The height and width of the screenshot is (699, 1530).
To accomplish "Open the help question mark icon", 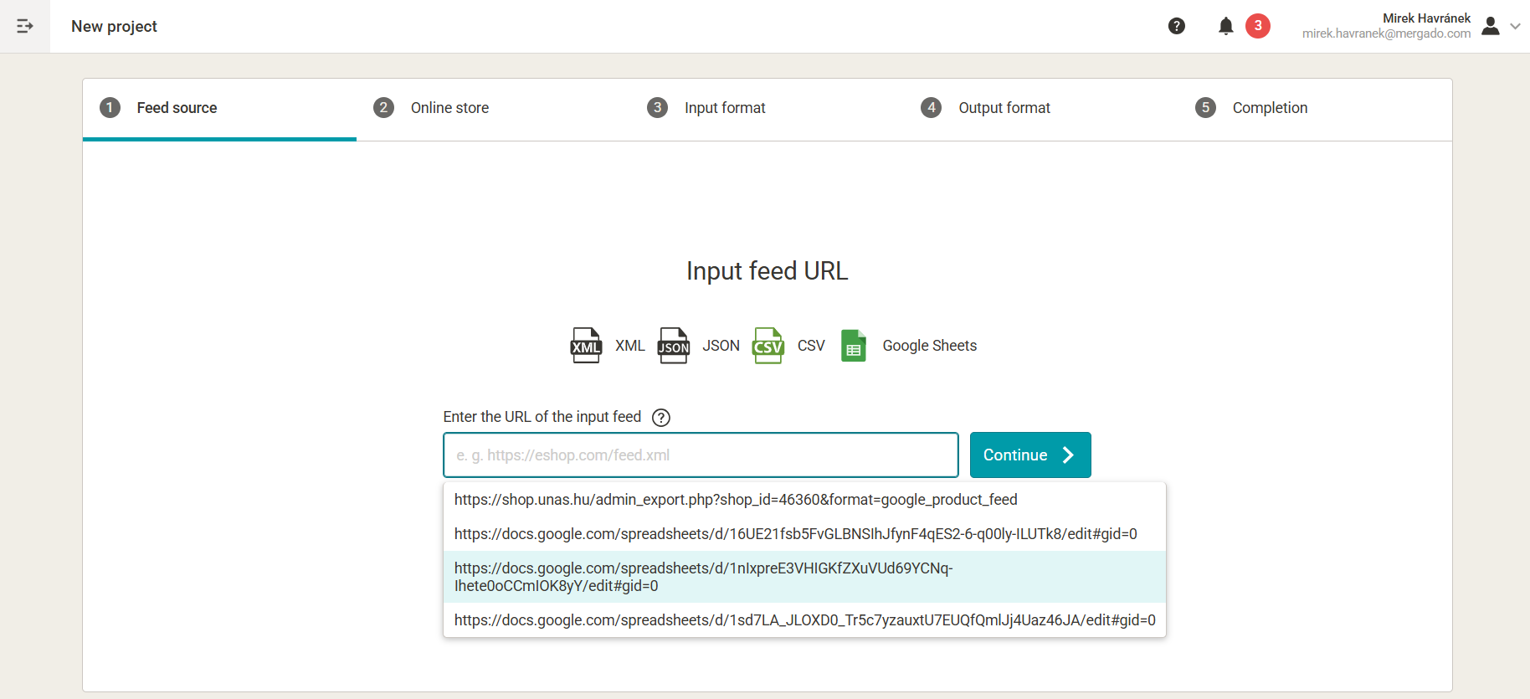I will click(1176, 26).
